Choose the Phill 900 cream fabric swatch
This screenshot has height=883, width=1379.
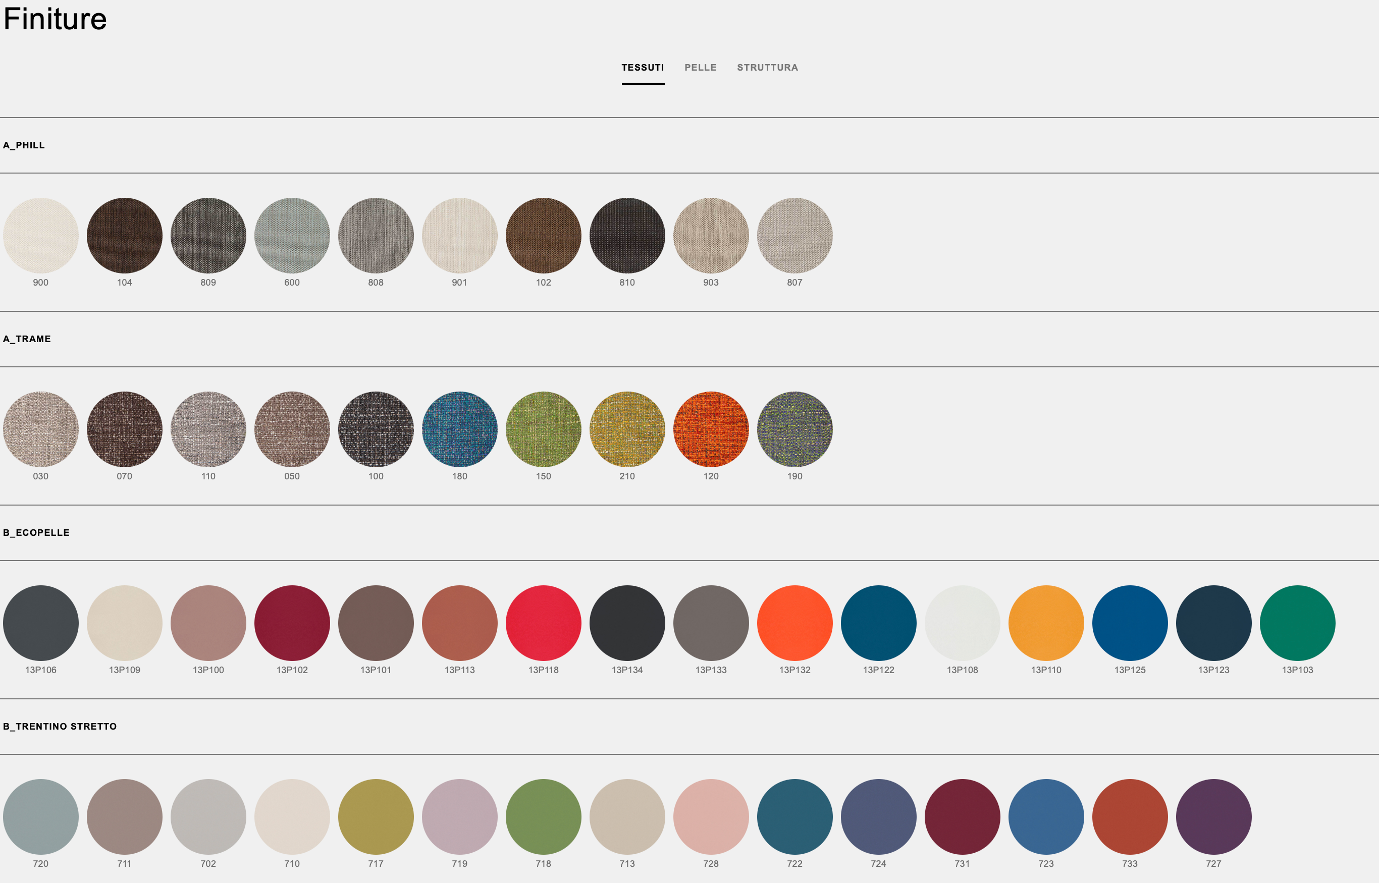[x=41, y=236]
